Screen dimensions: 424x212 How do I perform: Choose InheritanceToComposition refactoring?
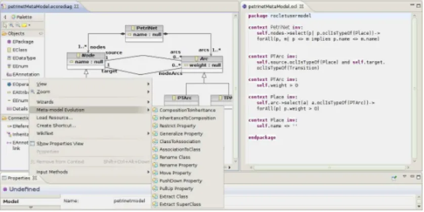[188, 118]
